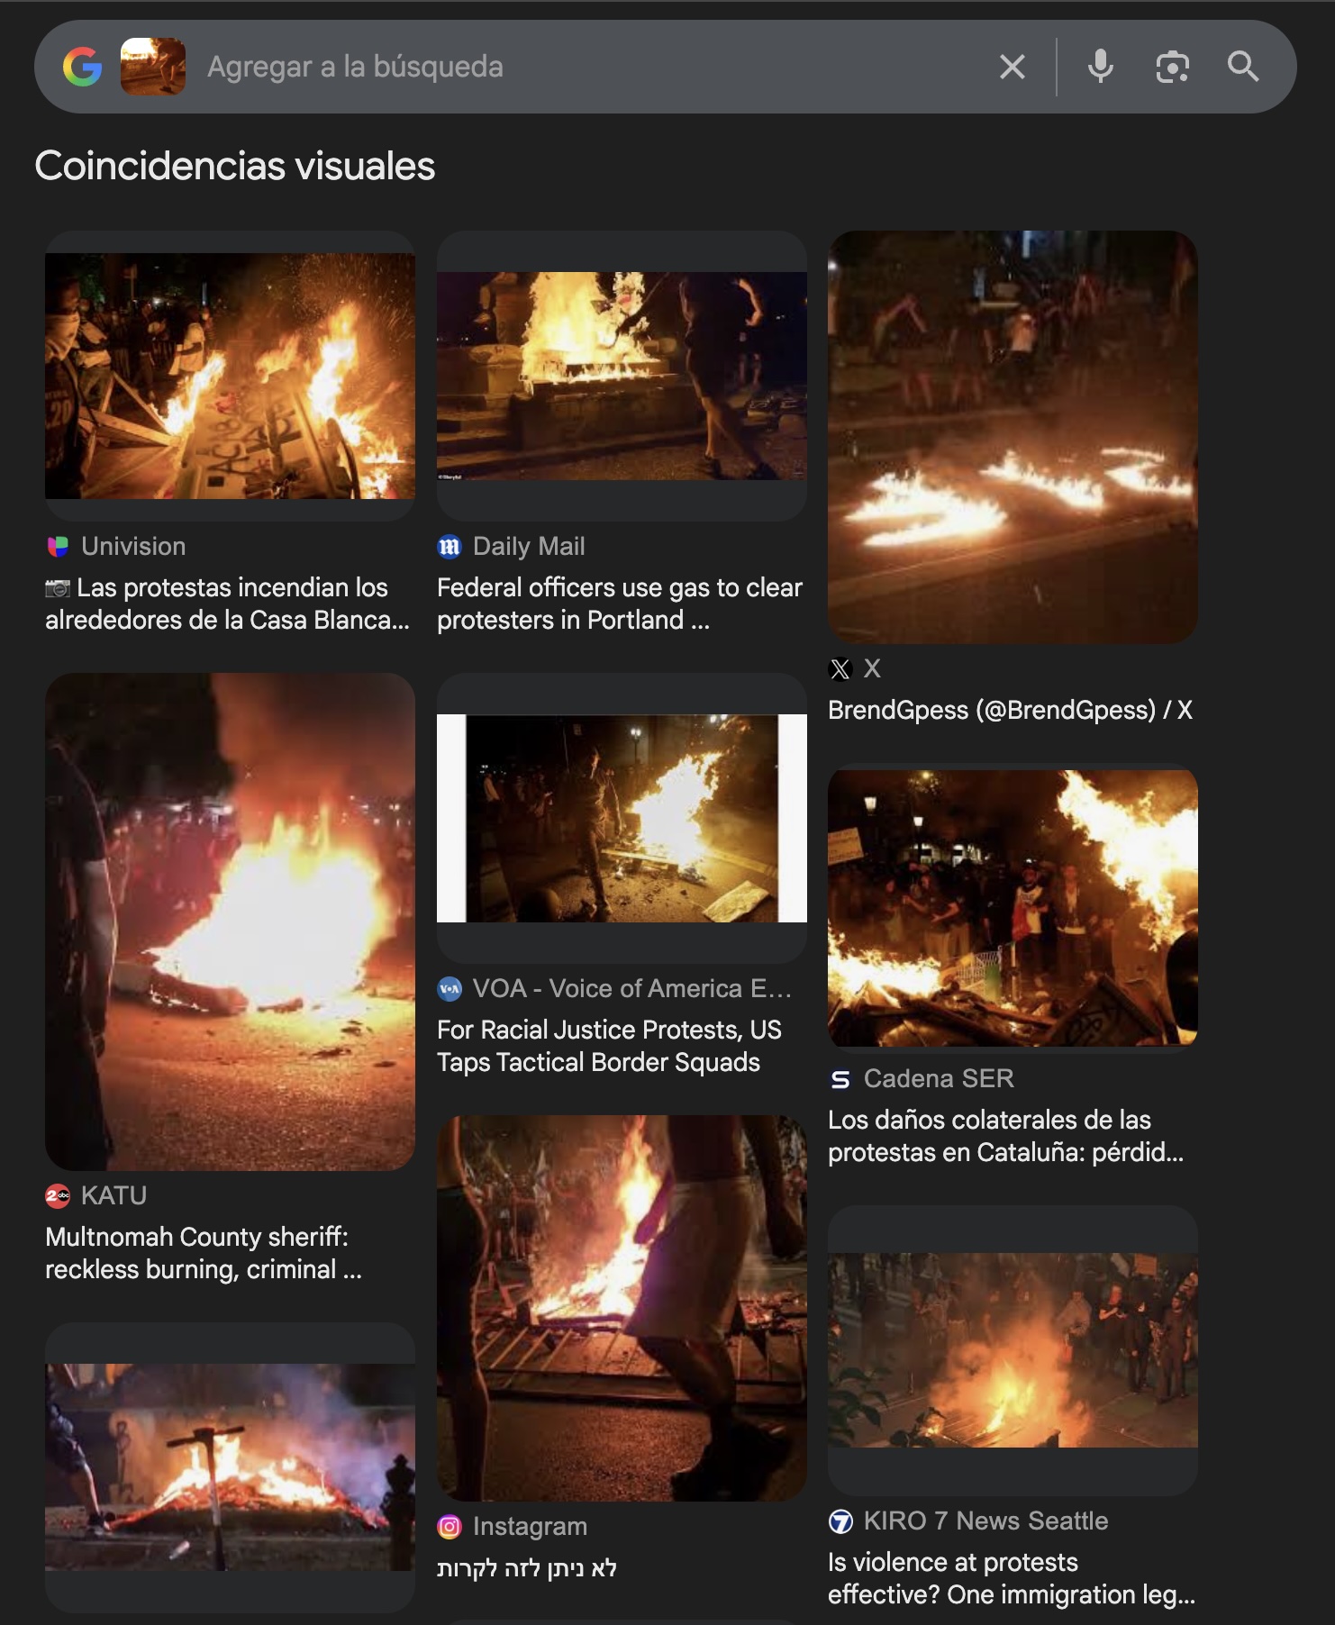The image size is (1335, 1625).
Task: Click the Google logo icon
Action: coord(82,67)
